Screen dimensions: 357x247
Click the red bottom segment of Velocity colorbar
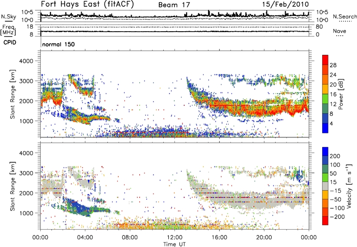pyautogui.click(x=325, y=221)
